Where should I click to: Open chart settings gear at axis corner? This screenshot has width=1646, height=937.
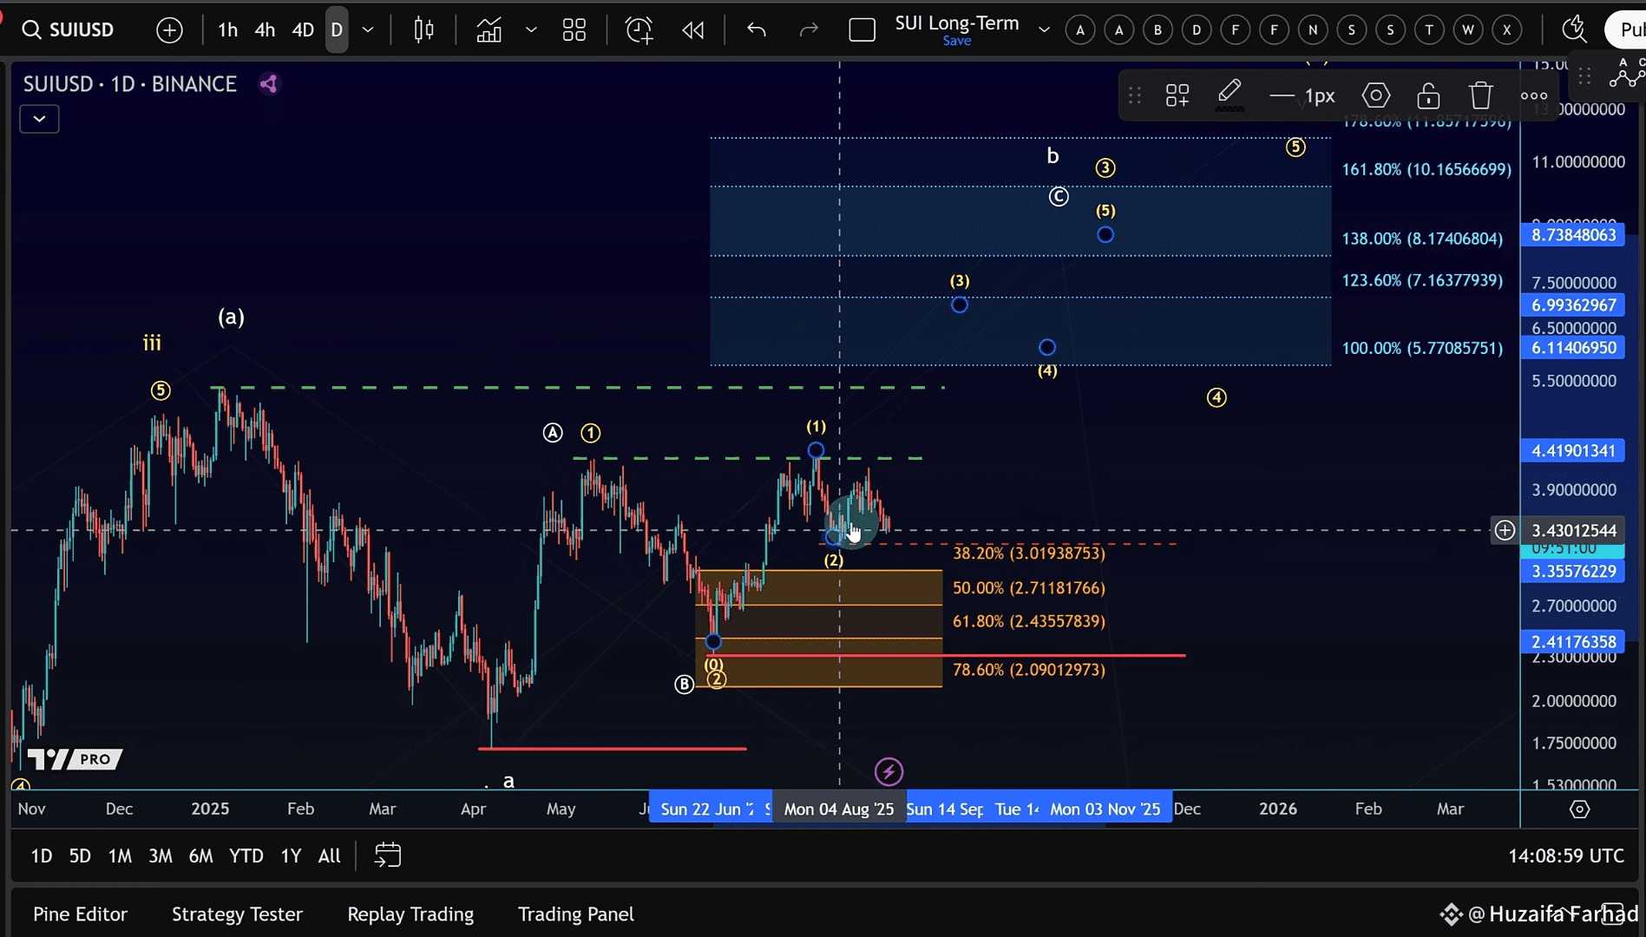tap(1580, 809)
